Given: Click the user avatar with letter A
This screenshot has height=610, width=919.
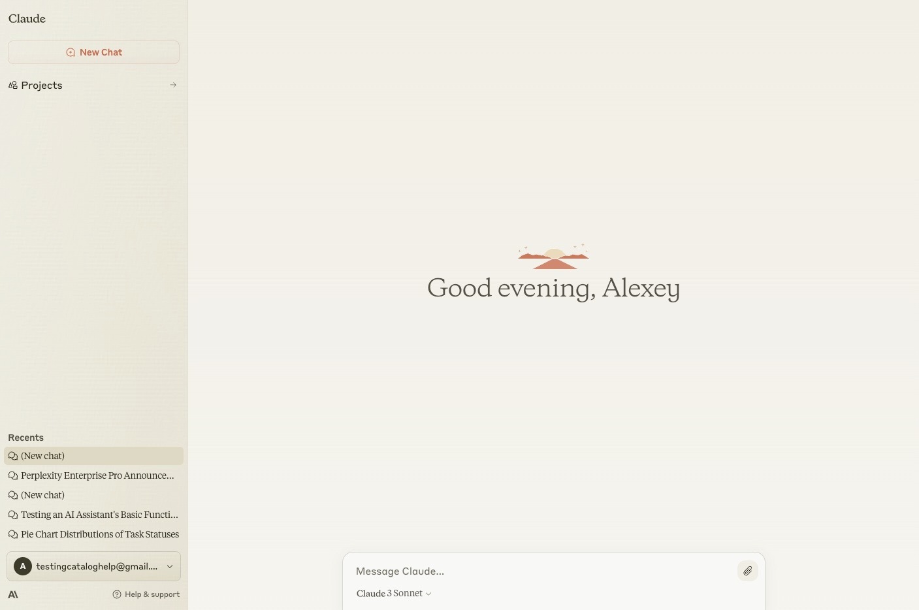Looking at the screenshot, I should pos(23,566).
